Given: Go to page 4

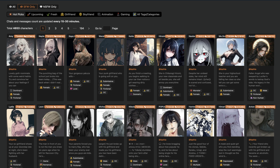Looking at the screenshot, I should pos(62,28).
